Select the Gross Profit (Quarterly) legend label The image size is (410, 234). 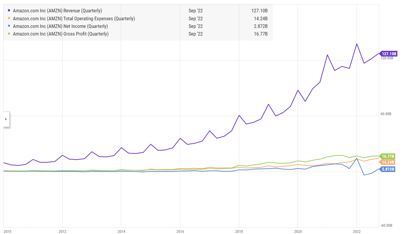click(x=61, y=34)
